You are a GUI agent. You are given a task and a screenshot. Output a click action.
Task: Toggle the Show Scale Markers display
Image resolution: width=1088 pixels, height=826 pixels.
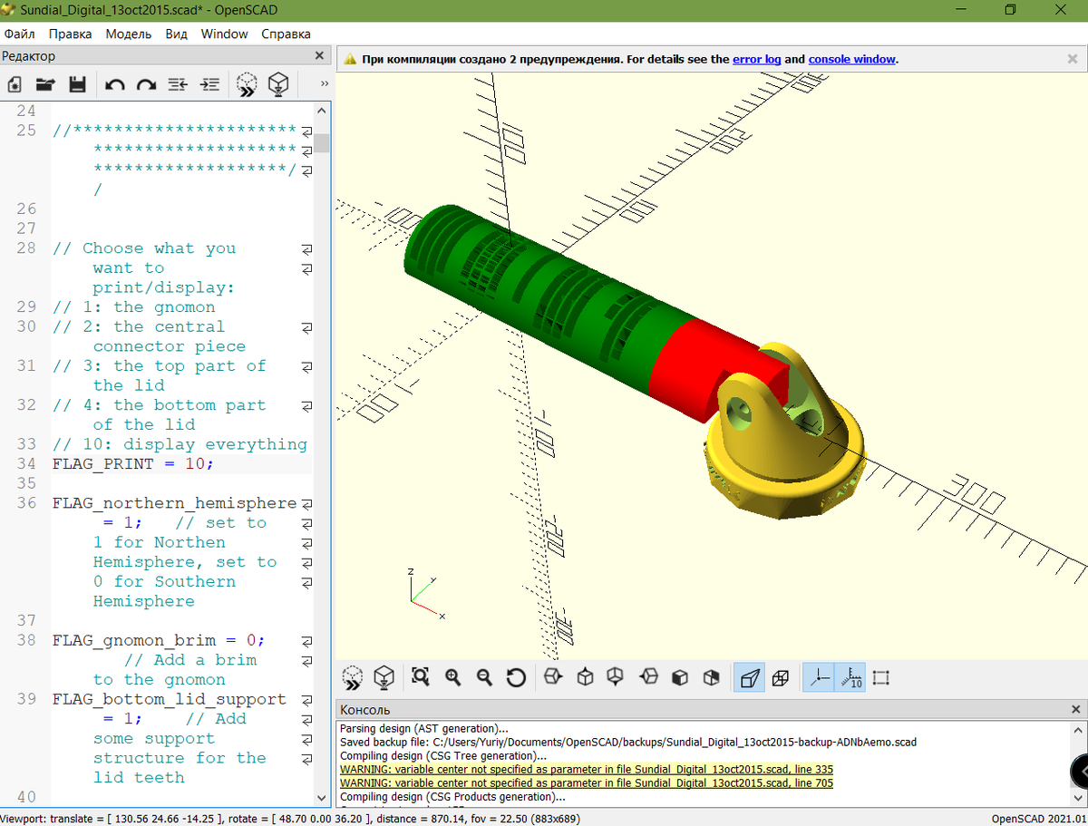pyautogui.click(x=849, y=677)
